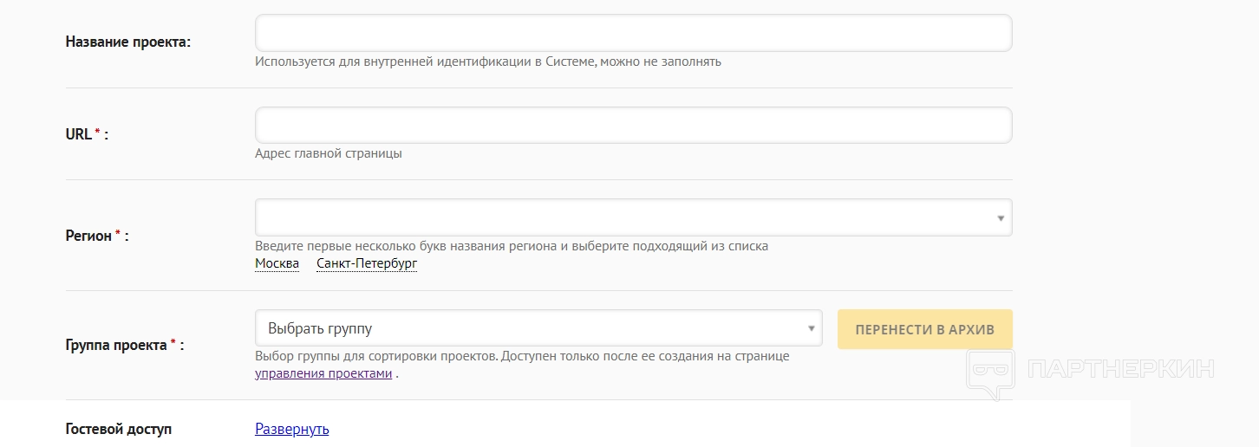
Task: Expand guest access via Развернуть link
Action: point(292,429)
